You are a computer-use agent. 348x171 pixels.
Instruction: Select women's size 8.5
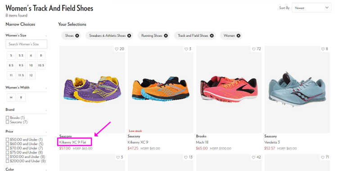(x=11, y=65)
